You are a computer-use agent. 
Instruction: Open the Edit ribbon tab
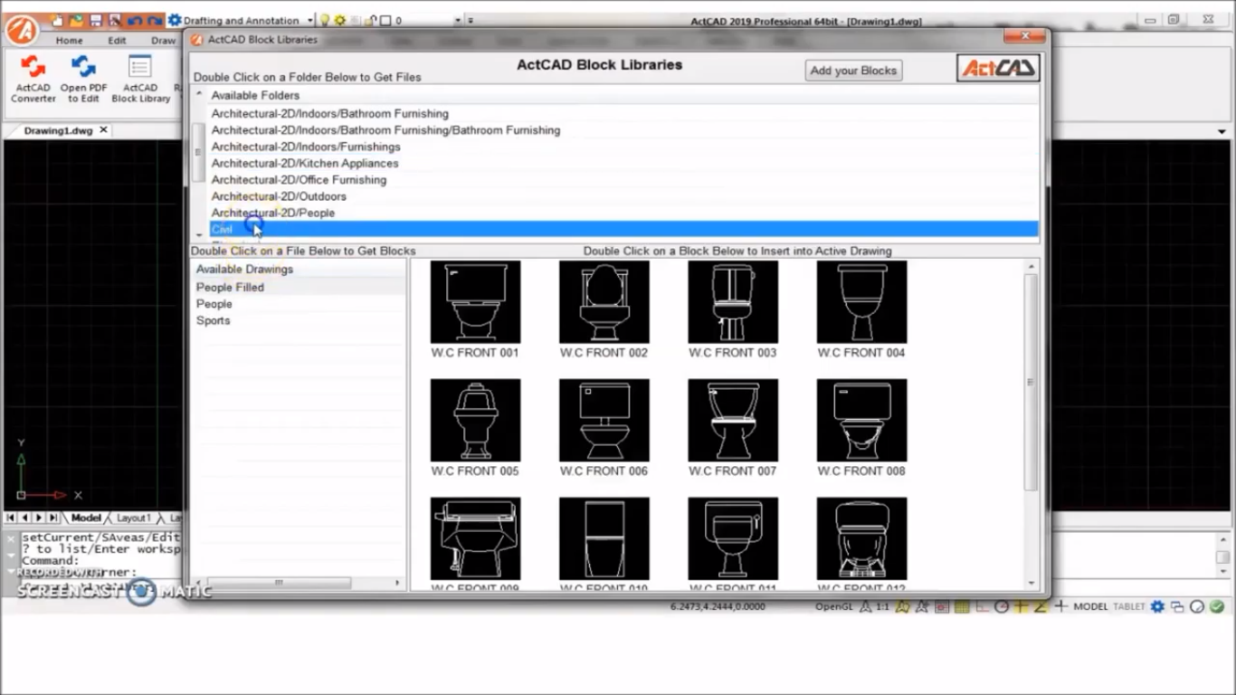click(x=118, y=40)
